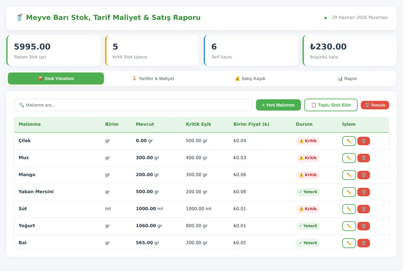The height and width of the screenshot is (271, 403).
Task: Edit the Yoğurt row pencil icon
Action: pos(349,226)
